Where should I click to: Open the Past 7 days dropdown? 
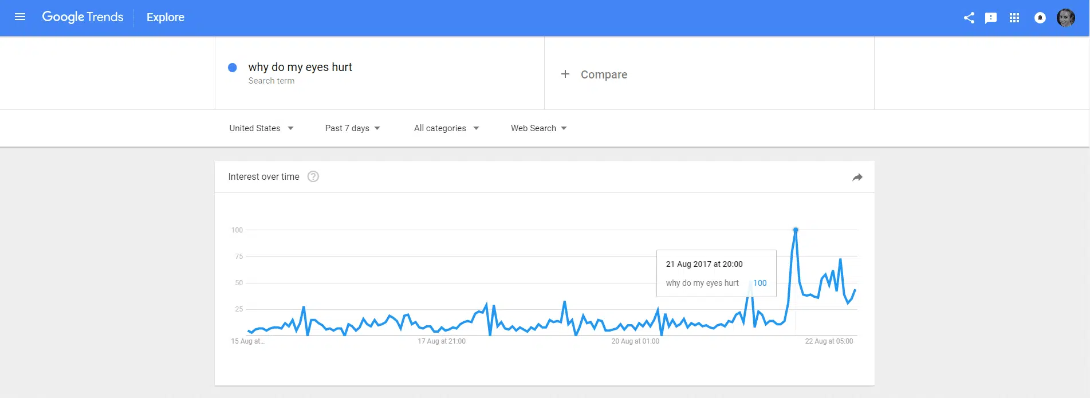pos(352,128)
